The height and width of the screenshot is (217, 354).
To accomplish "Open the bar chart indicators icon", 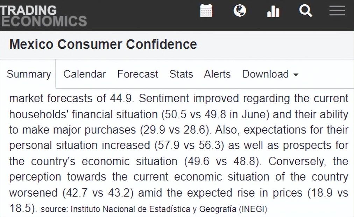I will pos(273,11).
